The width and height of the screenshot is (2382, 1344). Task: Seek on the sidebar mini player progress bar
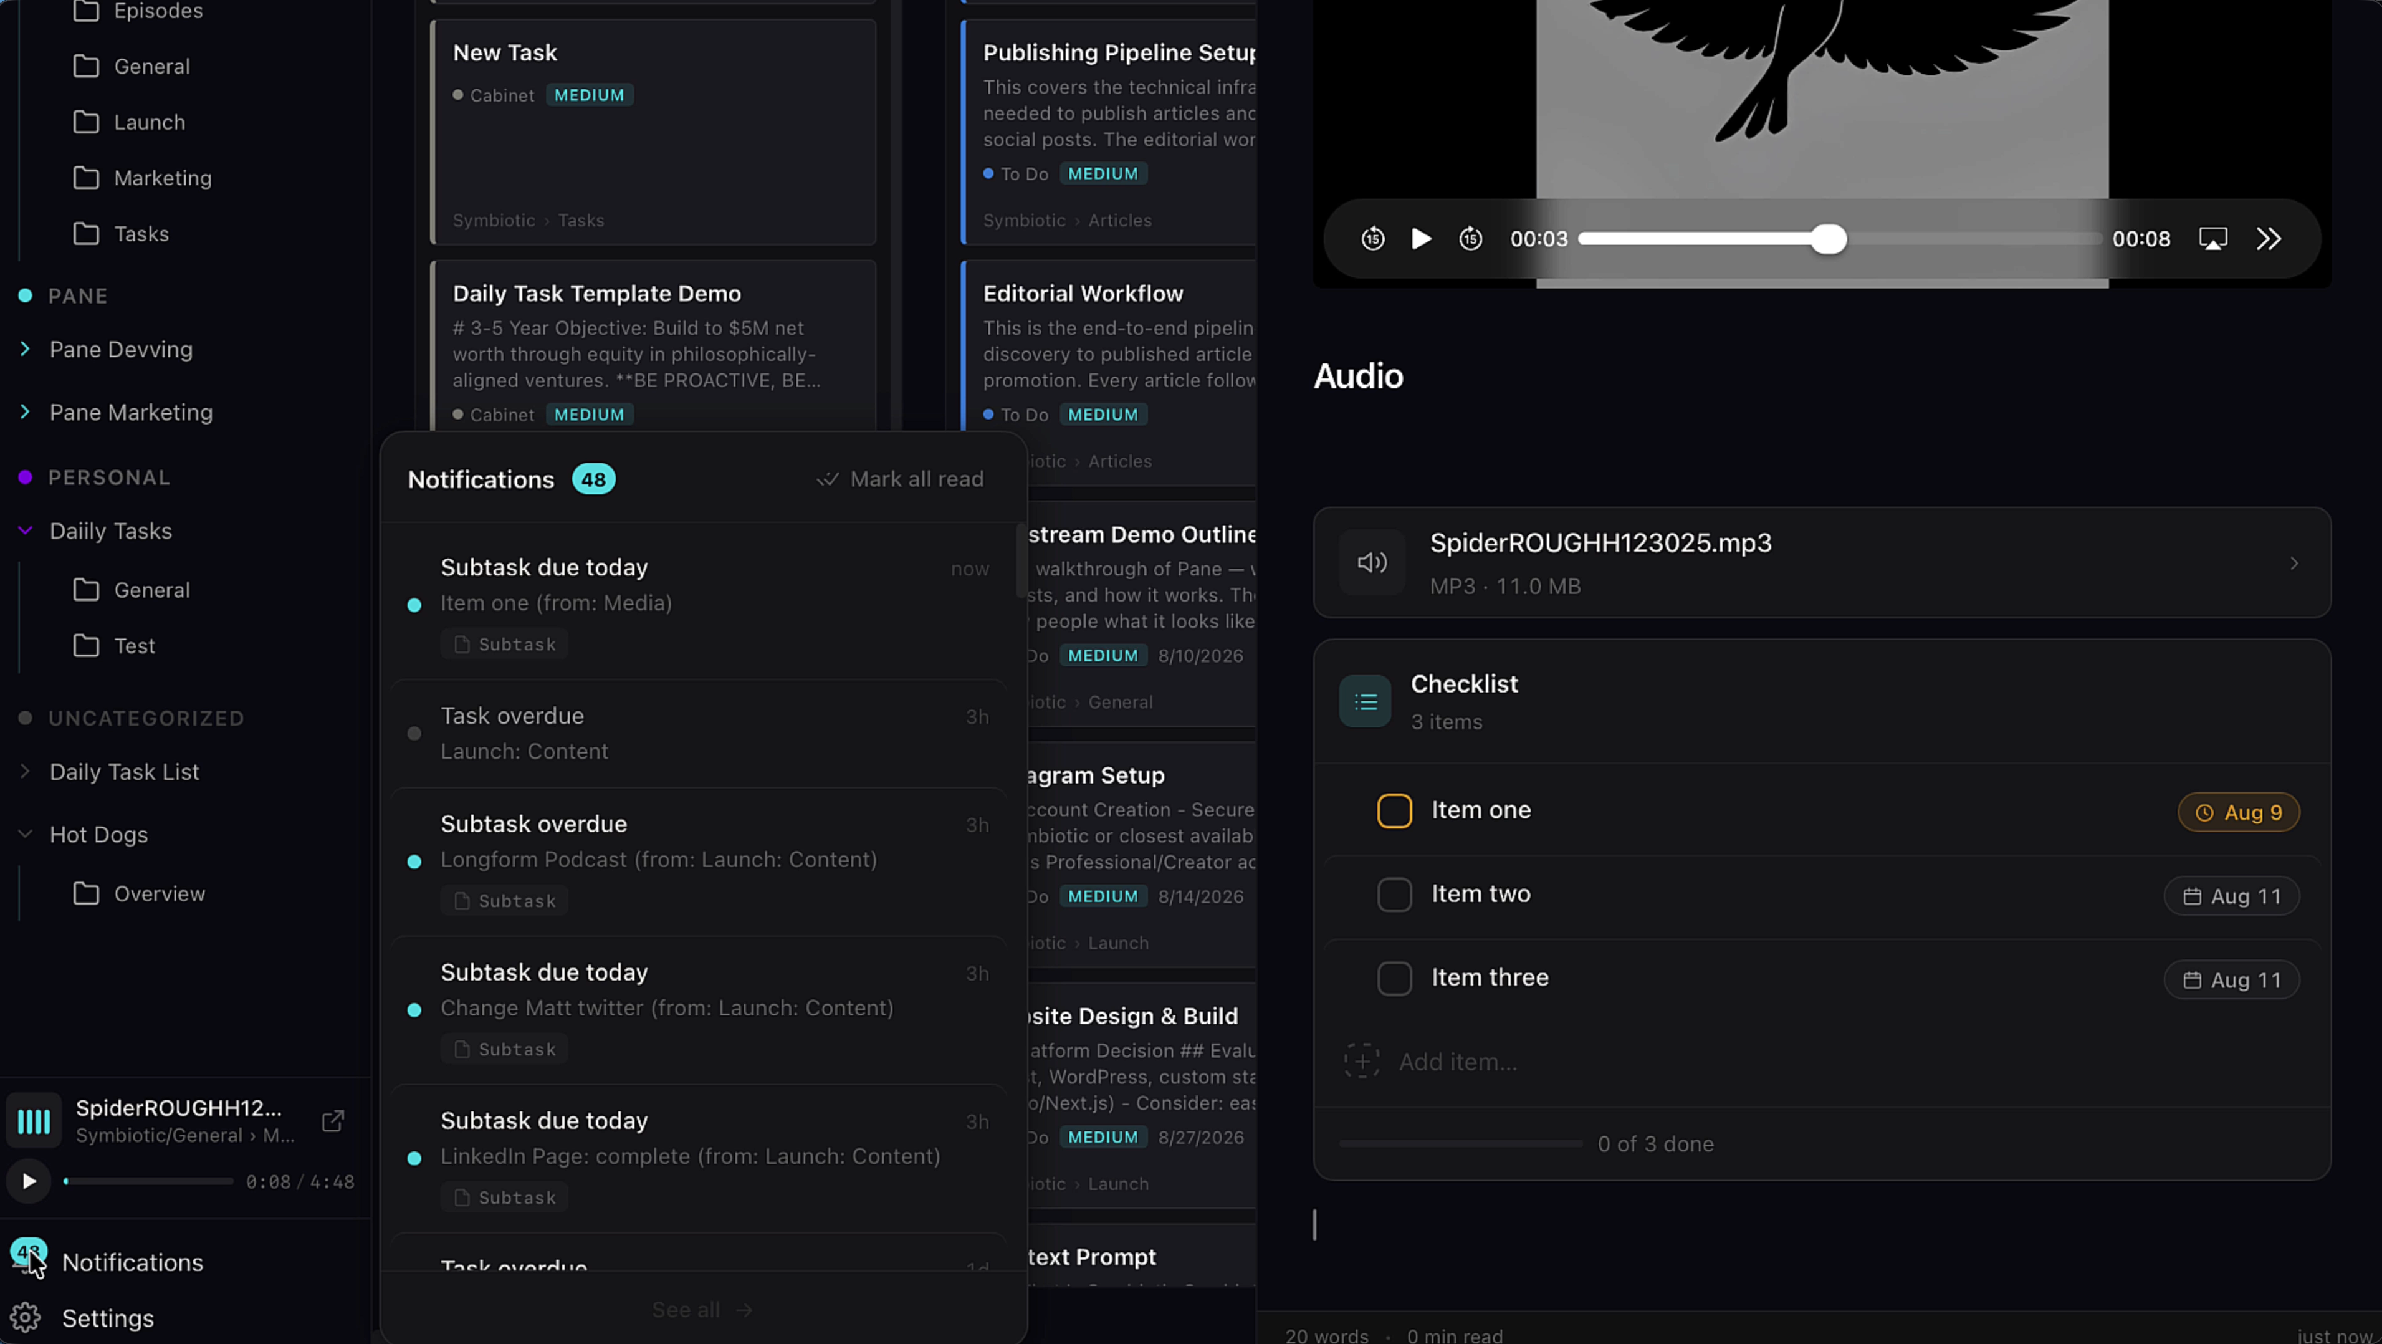[x=148, y=1181]
